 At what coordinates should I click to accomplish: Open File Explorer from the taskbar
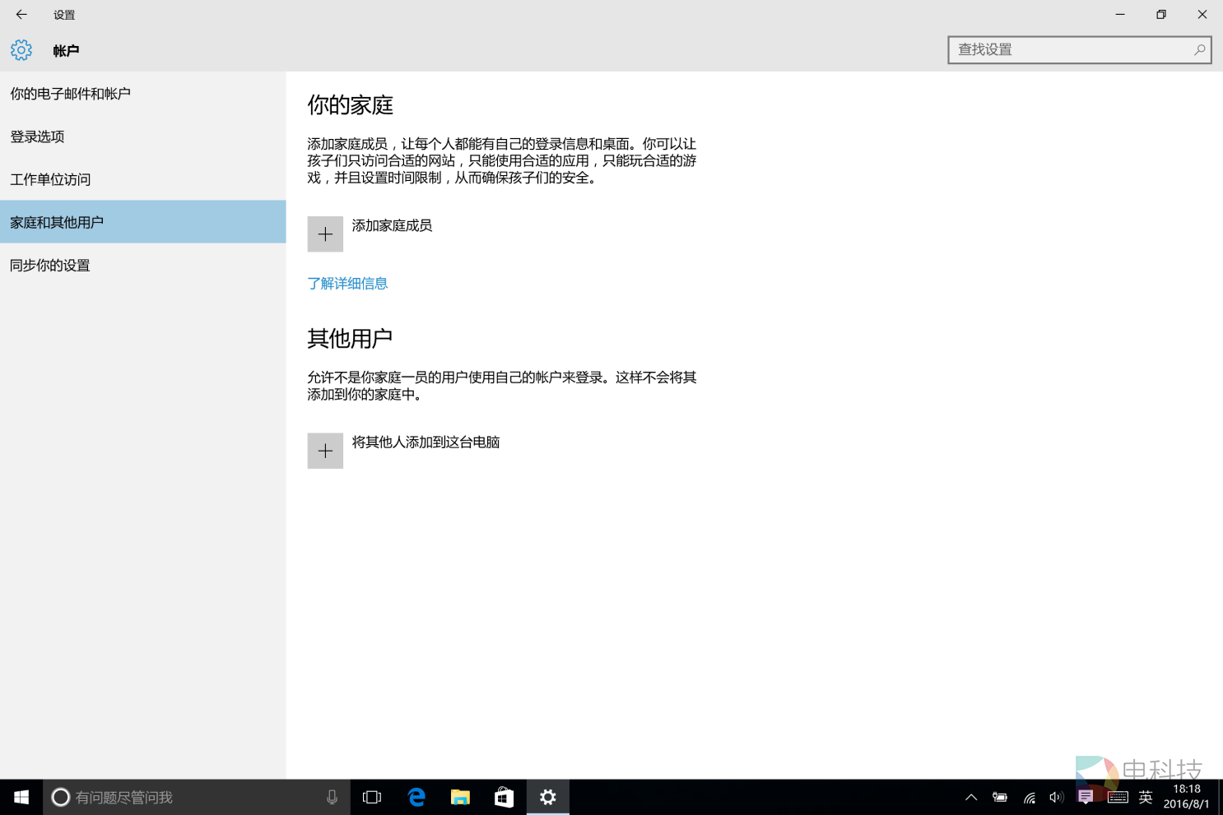(x=460, y=797)
